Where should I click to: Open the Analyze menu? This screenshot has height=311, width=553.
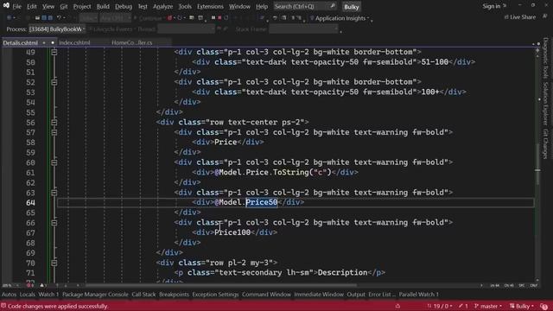tap(163, 6)
